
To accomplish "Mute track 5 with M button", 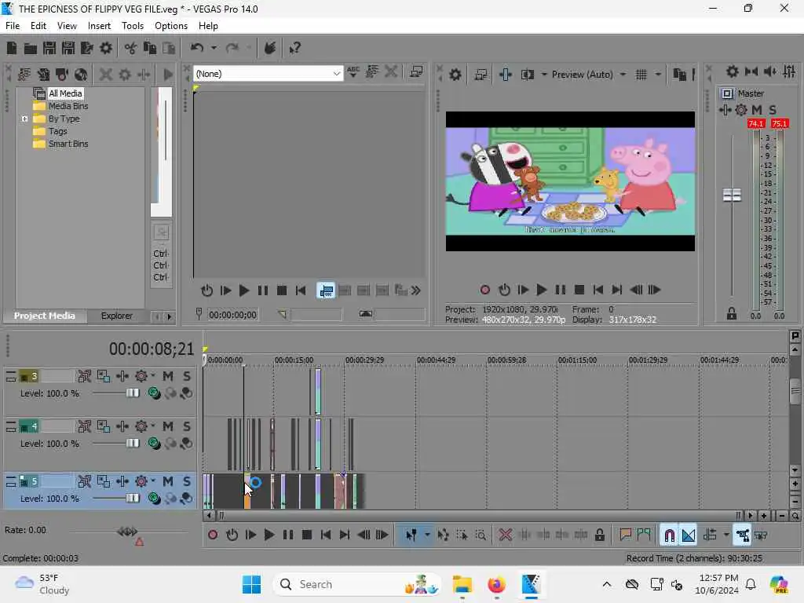I will (x=168, y=481).
